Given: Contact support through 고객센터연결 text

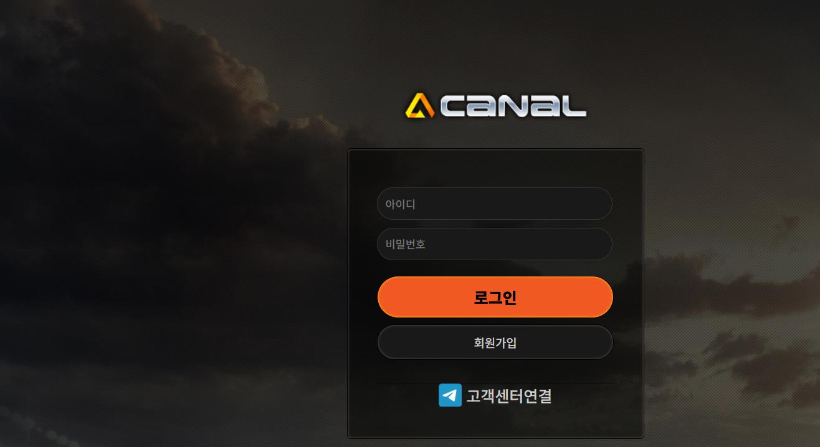Looking at the screenshot, I should pyautogui.click(x=509, y=396).
